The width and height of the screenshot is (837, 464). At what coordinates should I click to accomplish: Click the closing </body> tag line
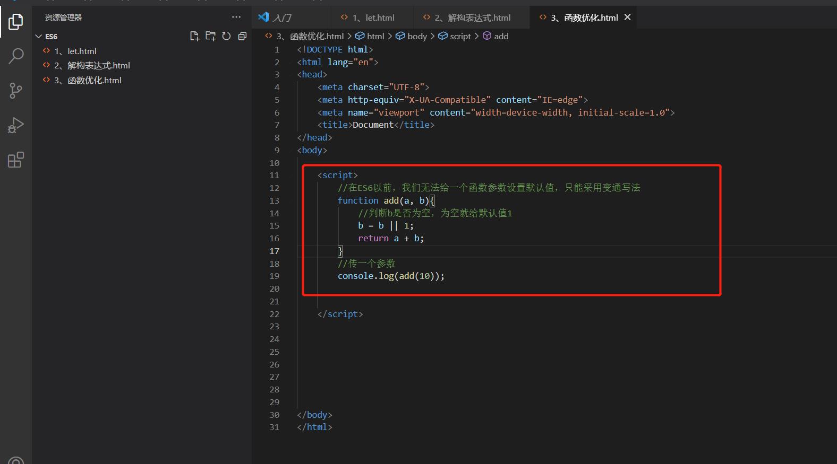314,415
